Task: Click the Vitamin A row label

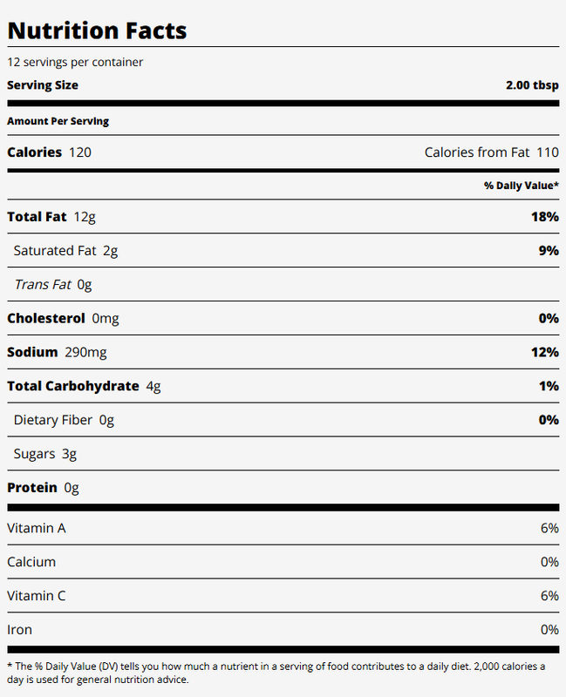Action: click(37, 528)
